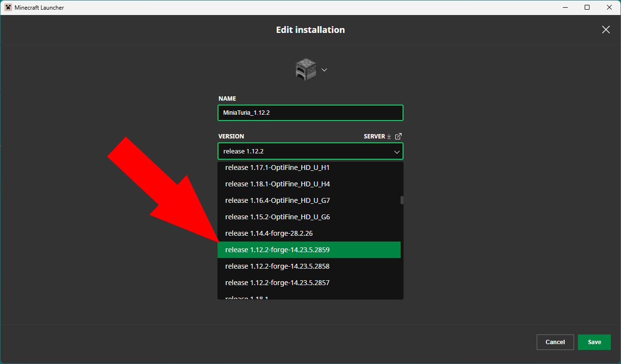Minimize the Minecraft Launcher window
This screenshot has height=364, width=621.
click(x=565, y=7)
